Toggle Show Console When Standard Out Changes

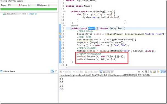[x=162, y=72]
